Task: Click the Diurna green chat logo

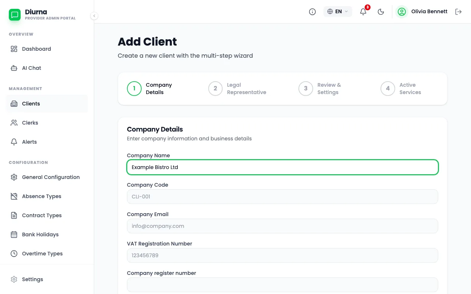Action: click(x=15, y=15)
